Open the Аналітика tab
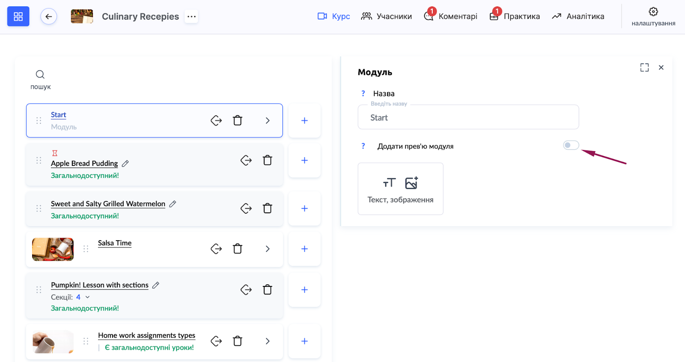This screenshot has height=362, width=685. 578,16
